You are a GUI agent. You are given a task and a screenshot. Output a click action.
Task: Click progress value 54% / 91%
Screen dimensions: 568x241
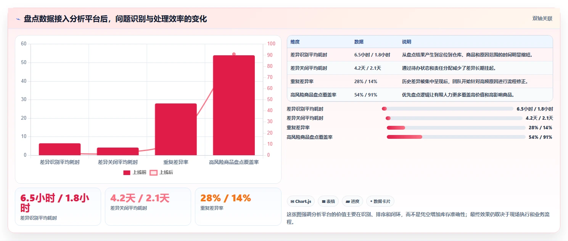click(x=540, y=137)
